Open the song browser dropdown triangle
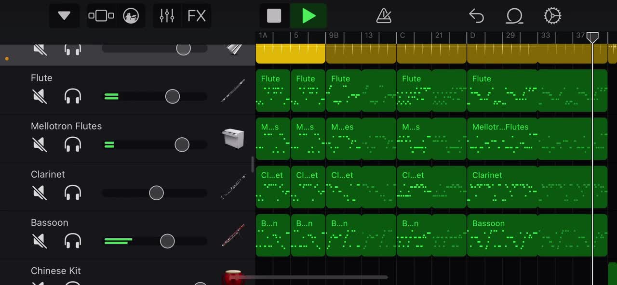 [x=64, y=16]
